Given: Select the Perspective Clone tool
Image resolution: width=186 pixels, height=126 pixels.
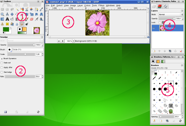Looking at the screenshot, I should [12, 24].
